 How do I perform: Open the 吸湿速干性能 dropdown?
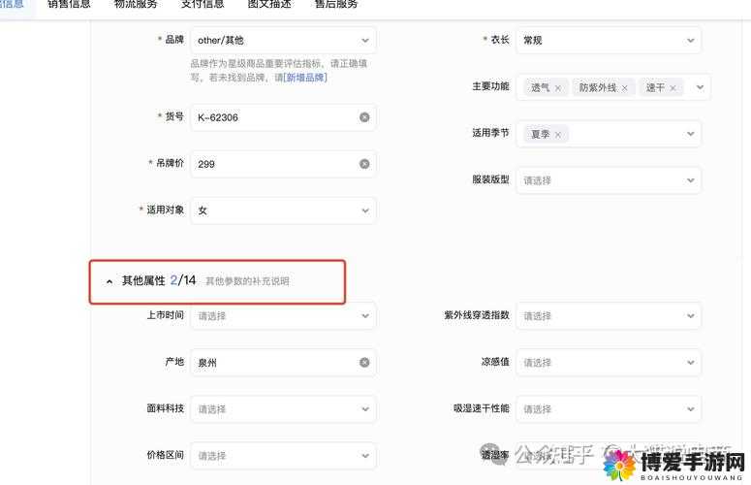(x=609, y=408)
